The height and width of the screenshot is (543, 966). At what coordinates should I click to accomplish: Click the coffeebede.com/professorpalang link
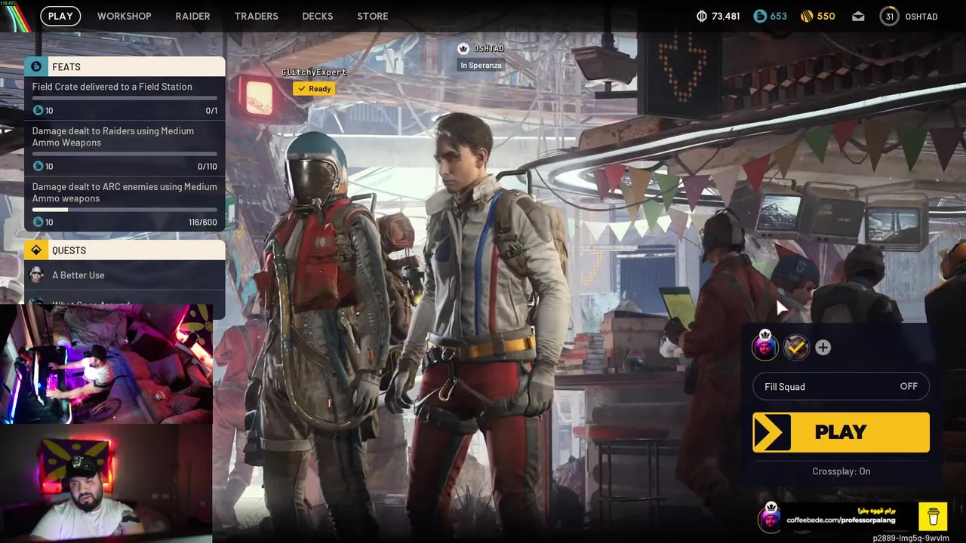point(841,520)
